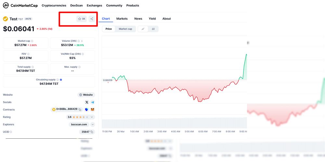
Task: Switch to candlestick chart view icon
Action: coord(153,29)
